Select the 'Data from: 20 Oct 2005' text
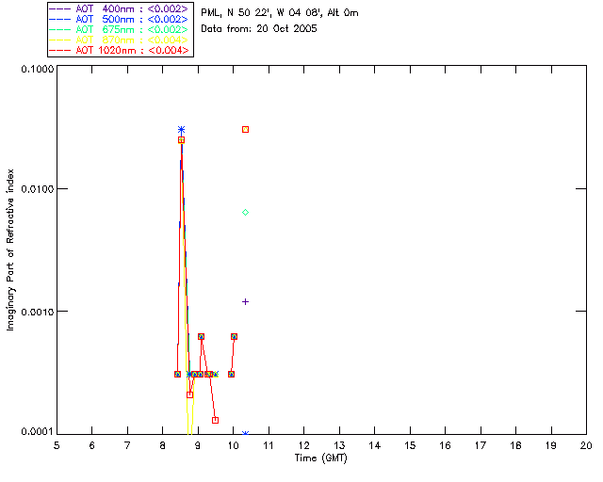The image size is (603, 482). click(259, 29)
